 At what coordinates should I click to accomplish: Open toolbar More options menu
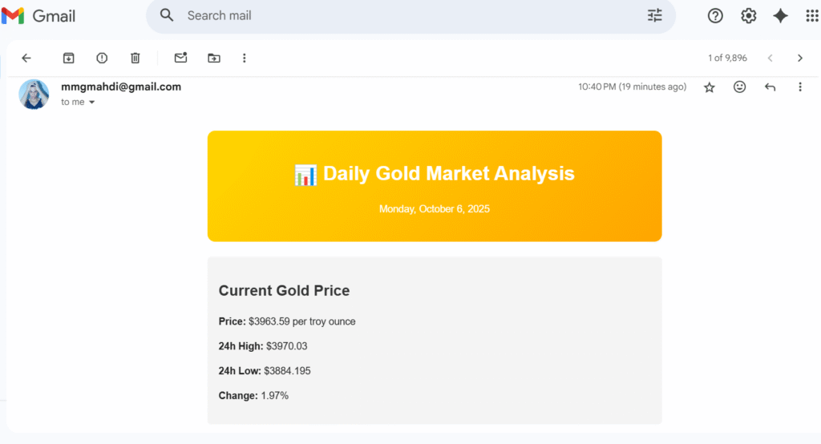[x=245, y=58]
